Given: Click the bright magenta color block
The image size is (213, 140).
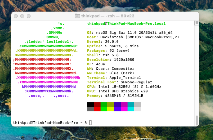Looking at the screenshot, I should (124, 109).
